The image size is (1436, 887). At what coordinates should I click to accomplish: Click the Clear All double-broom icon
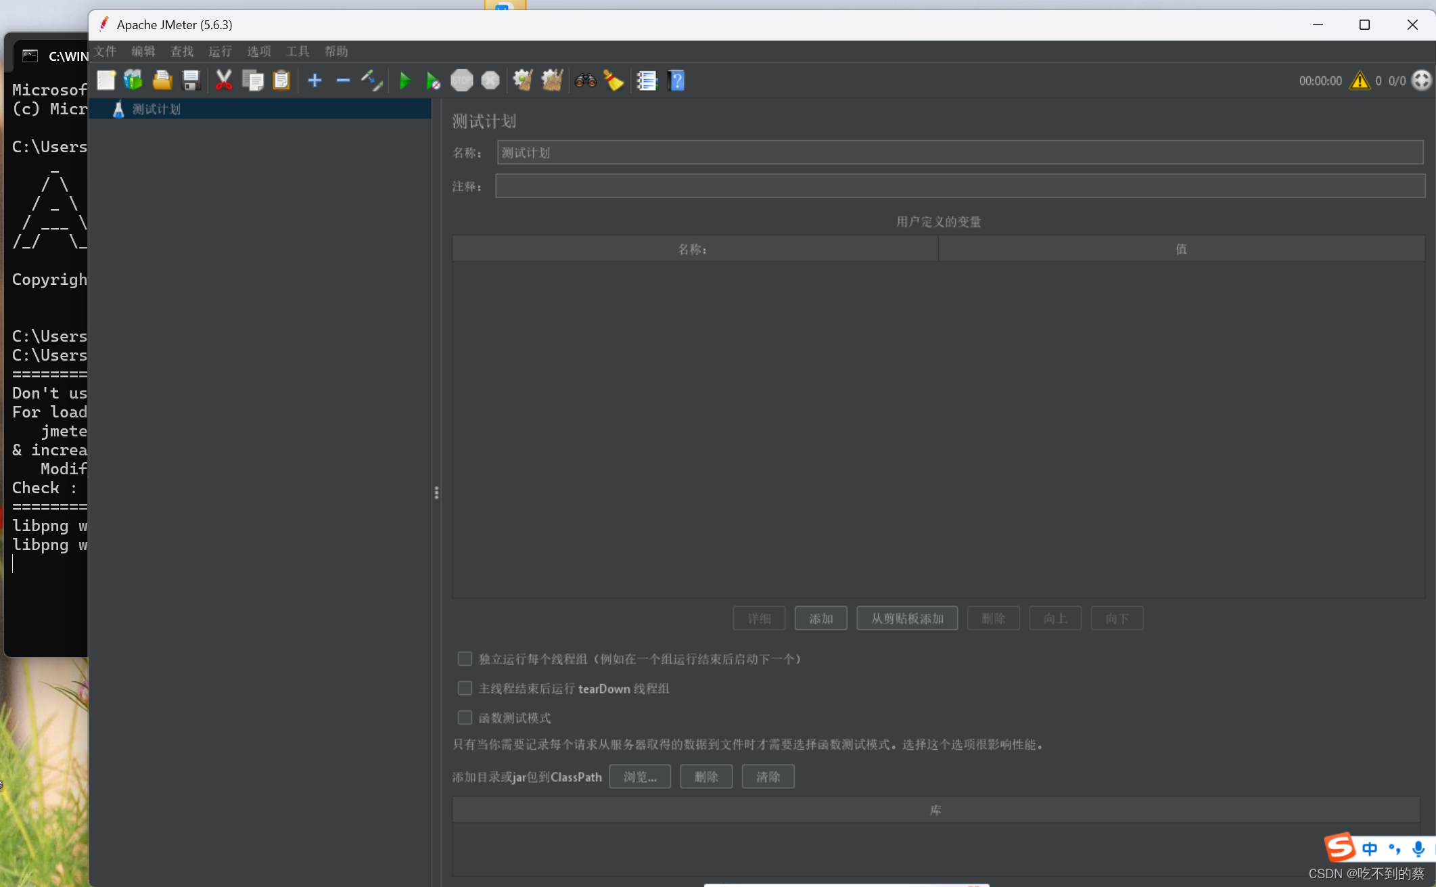click(x=552, y=81)
